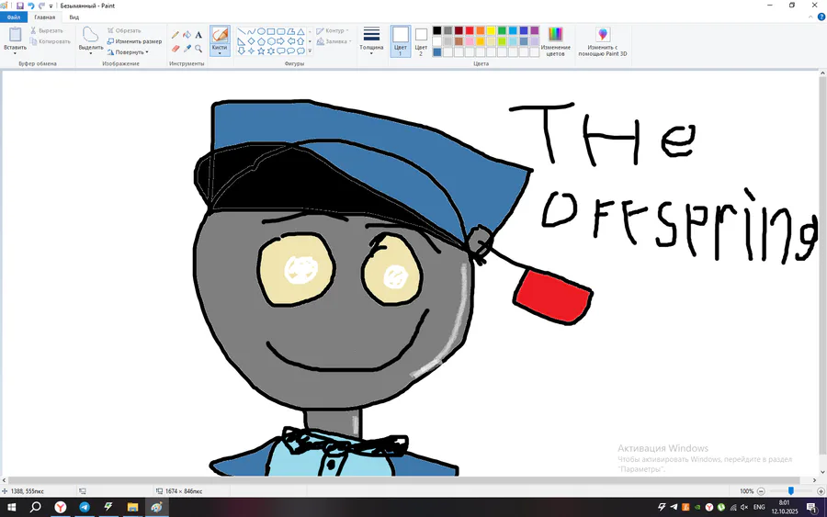This screenshot has width=827, height=517.
Task: Open the Заливка (Fill) dropdown
Action: pos(334,41)
